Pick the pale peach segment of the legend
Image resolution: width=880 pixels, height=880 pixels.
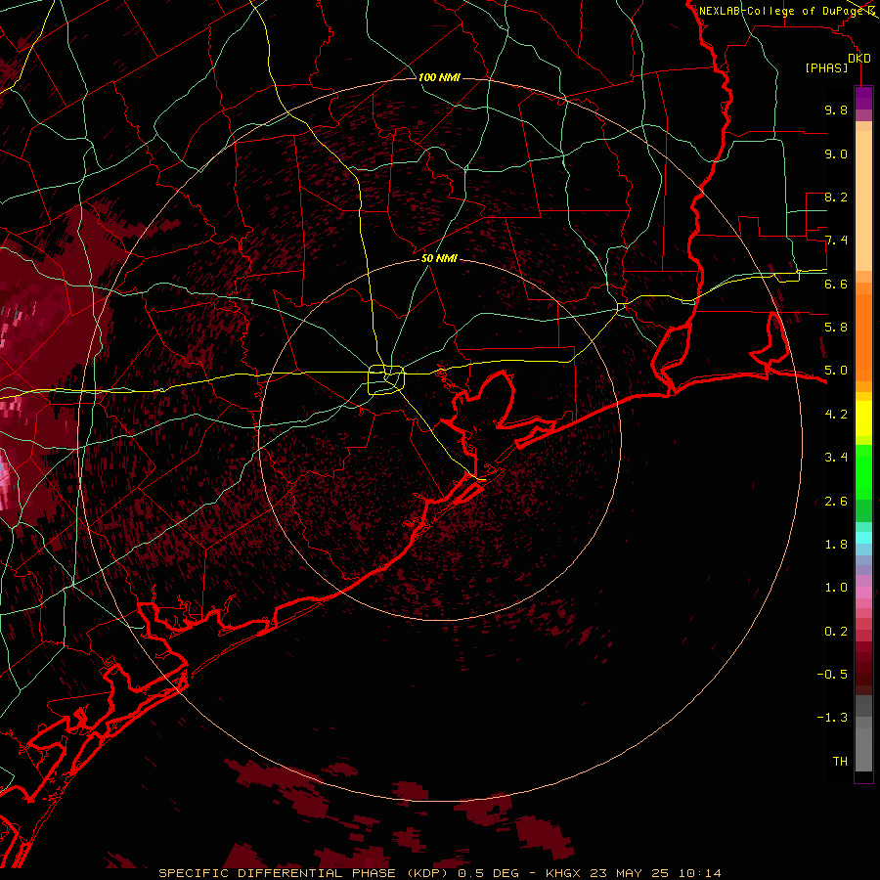pos(863,202)
